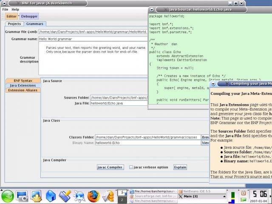The width and height of the screenshot is (272, 204).
Task: Launch the brush and ruler editor icon
Action: 65,196
